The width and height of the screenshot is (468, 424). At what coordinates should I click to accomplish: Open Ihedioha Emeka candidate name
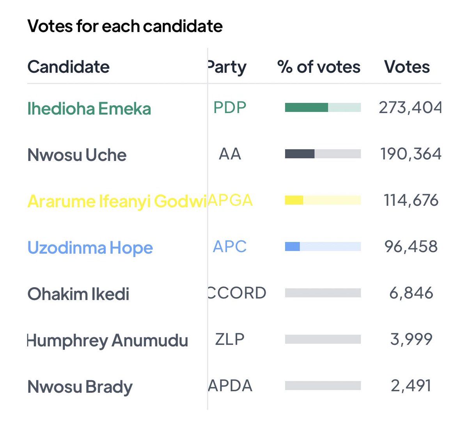tap(89, 108)
